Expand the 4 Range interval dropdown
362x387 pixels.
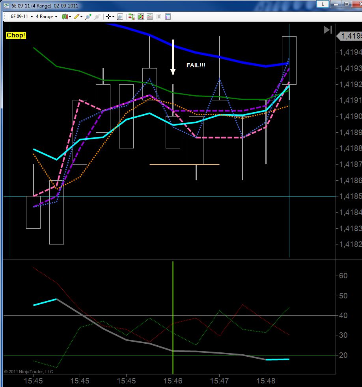point(56,17)
